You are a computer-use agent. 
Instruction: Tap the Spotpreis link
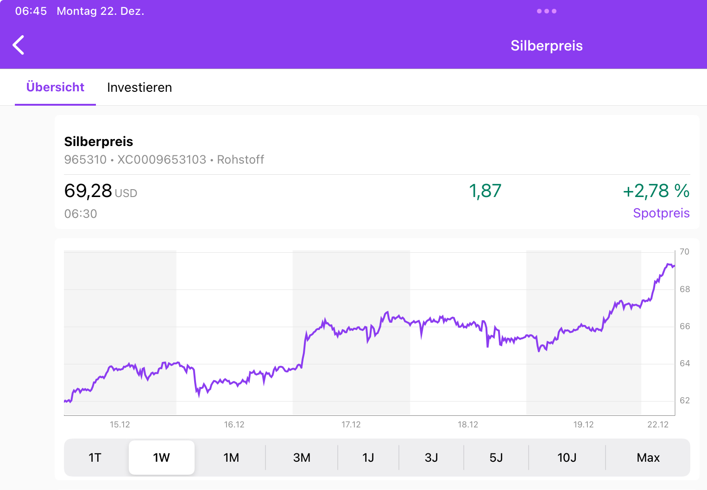(x=661, y=213)
